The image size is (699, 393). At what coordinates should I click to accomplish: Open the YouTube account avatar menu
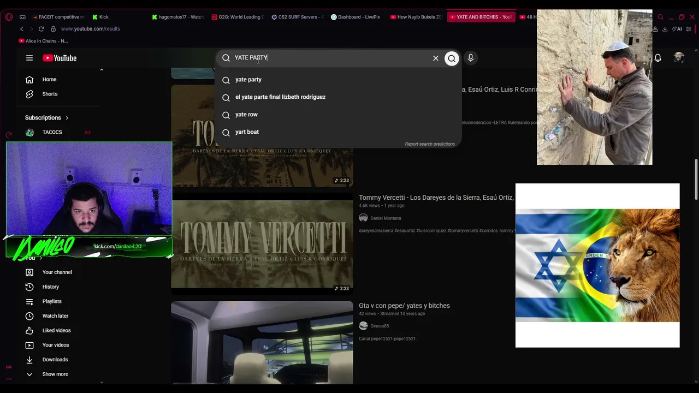coord(679,58)
